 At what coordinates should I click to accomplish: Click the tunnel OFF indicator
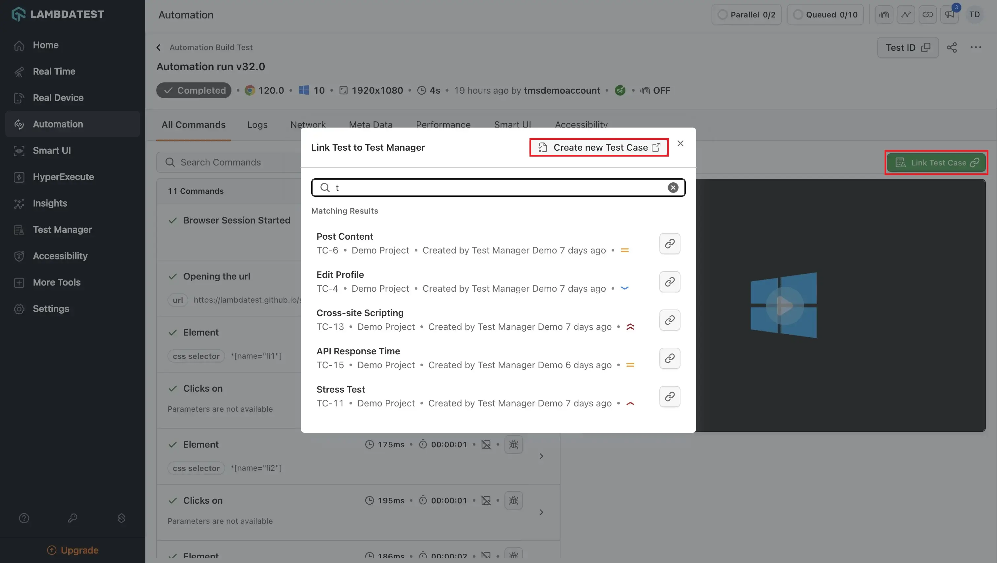(x=655, y=90)
